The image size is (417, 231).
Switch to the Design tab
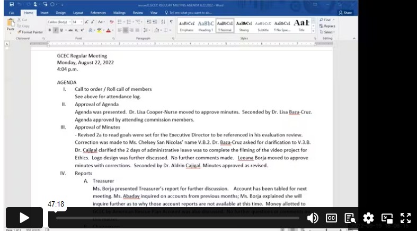[x=60, y=13]
